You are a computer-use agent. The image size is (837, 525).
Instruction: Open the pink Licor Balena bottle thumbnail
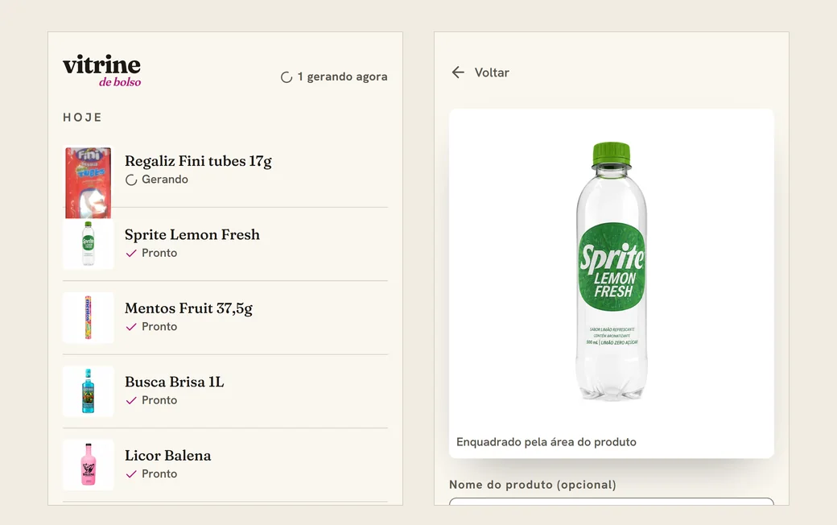point(88,465)
